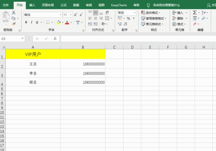
Task: Toggle underline formatting
Action: (x=37, y=22)
